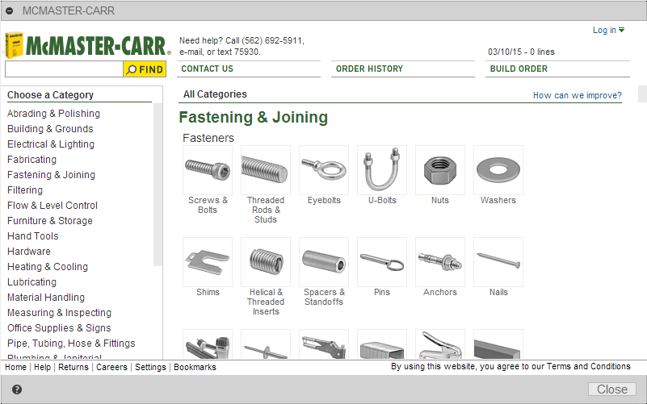Click the category list scrollbar
The width and height of the screenshot is (647, 404).
pyautogui.click(x=158, y=185)
